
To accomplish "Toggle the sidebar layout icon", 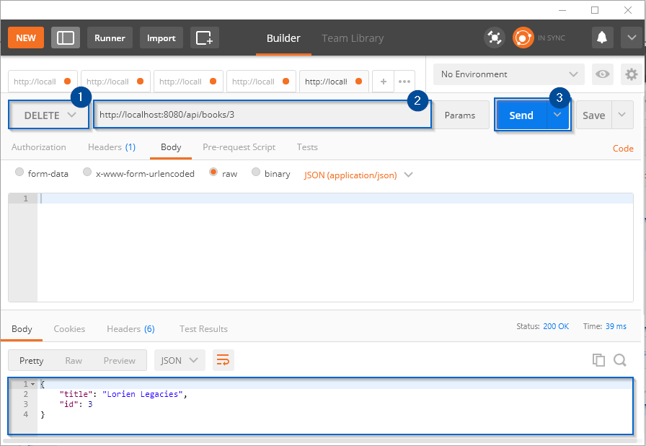I will [x=66, y=38].
